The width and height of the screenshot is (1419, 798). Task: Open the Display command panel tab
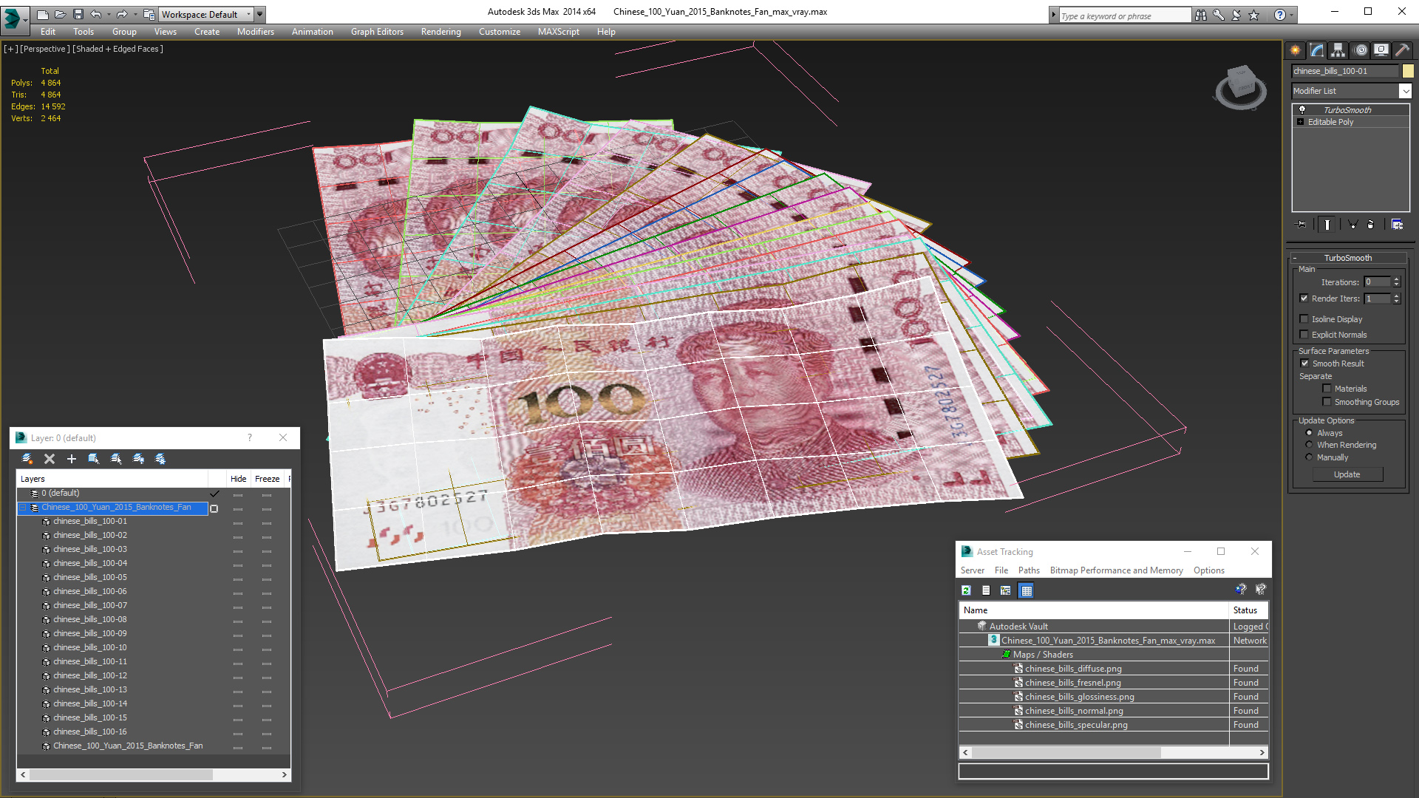pos(1381,50)
